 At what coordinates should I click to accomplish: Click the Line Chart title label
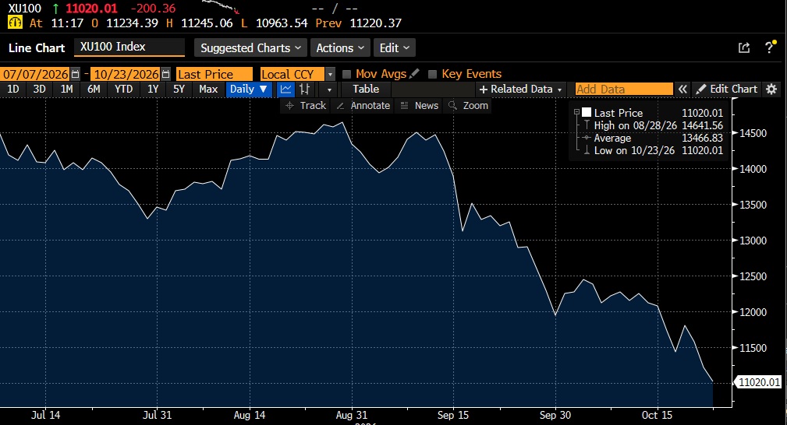click(37, 47)
